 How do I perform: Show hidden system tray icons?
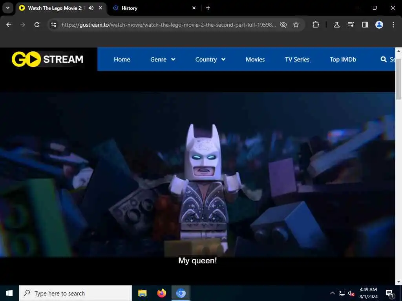332,293
